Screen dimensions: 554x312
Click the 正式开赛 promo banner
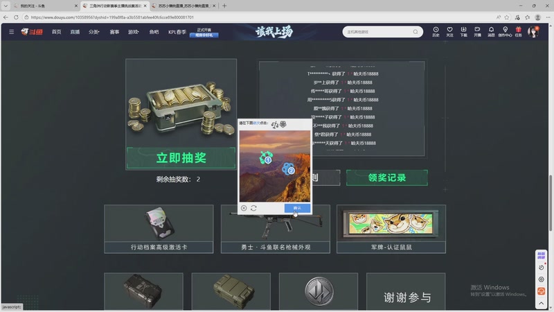click(204, 32)
